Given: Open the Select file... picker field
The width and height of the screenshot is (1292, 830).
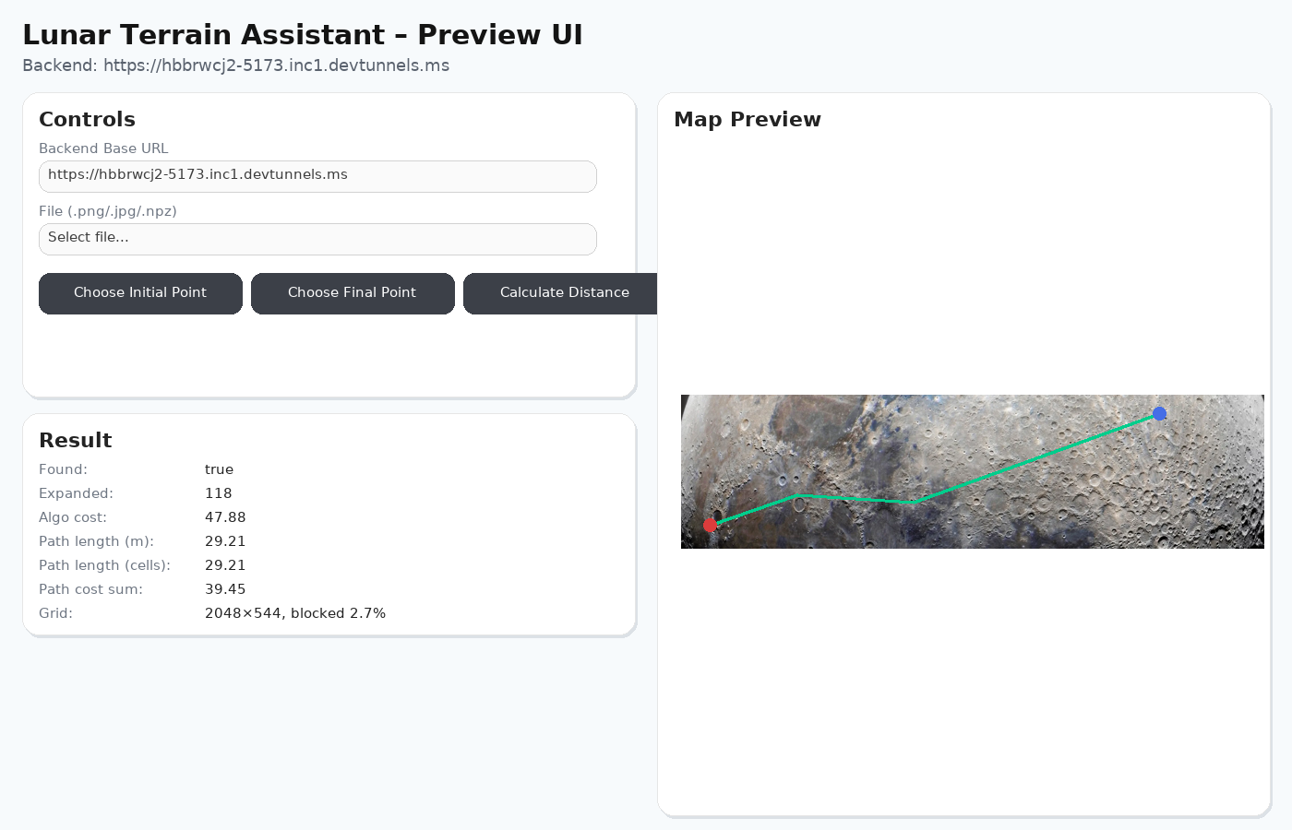Looking at the screenshot, I should tap(317, 239).
